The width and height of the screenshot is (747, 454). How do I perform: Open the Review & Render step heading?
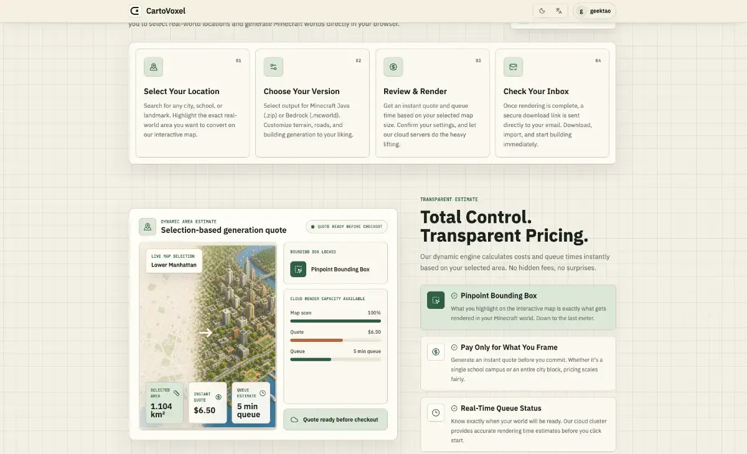click(415, 92)
